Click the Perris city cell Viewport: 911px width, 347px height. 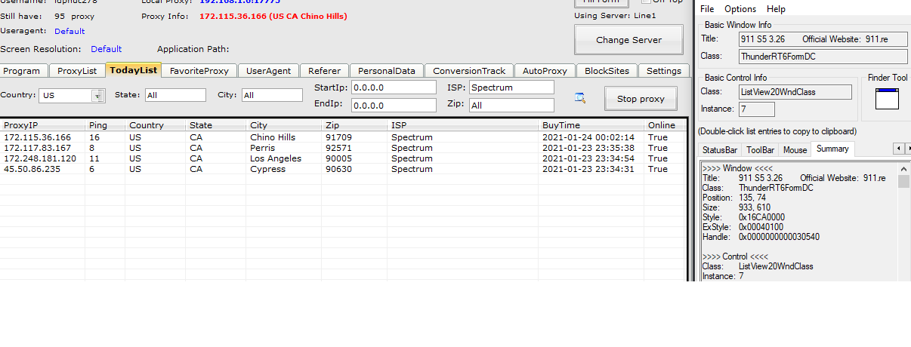(x=262, y=148)
